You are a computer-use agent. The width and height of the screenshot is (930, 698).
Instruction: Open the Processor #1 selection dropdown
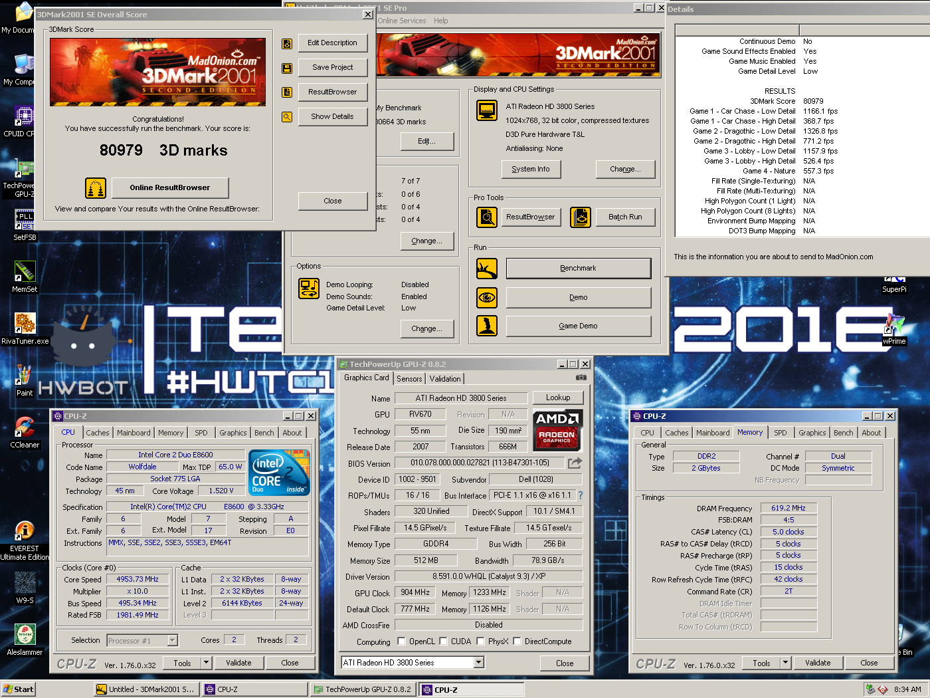[173, 641]
